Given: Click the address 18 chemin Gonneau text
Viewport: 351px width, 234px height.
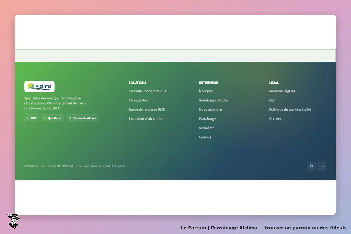Looking at the screenshot, I should [102, 166].
